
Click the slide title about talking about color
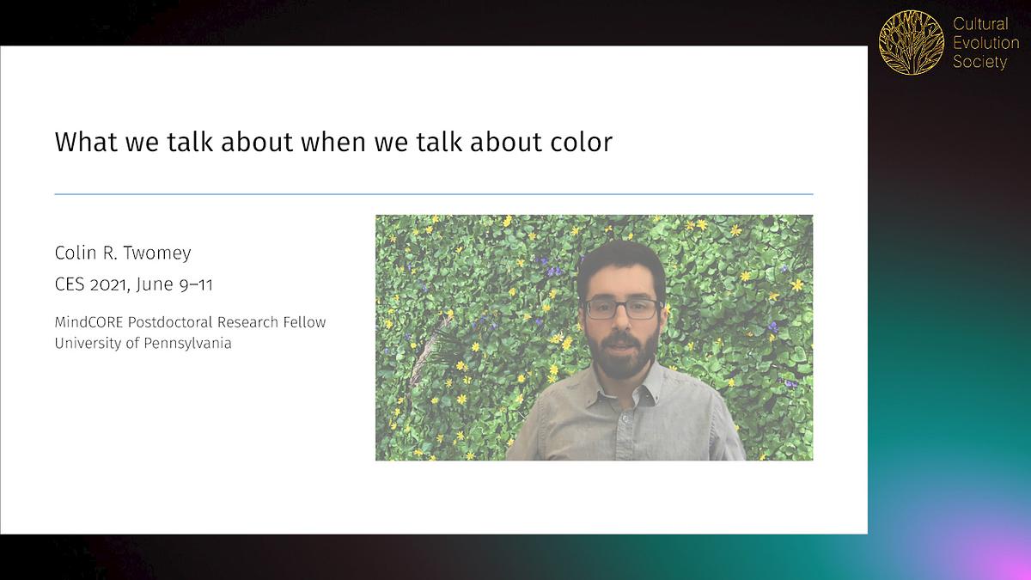[332, 142]
